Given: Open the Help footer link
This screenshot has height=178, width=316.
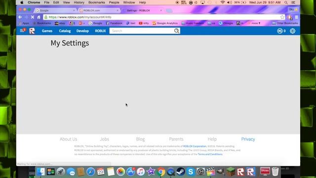Looking at the screenshot, I should pyautogui.click(x=212, y=139).
